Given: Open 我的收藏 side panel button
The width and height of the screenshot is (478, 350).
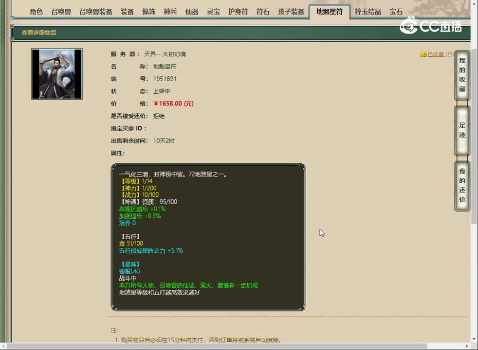Looking at the screenshot, I should pos(462,75).
